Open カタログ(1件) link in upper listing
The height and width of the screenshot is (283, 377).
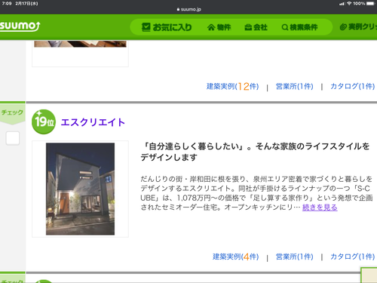[x=352, y=86]
